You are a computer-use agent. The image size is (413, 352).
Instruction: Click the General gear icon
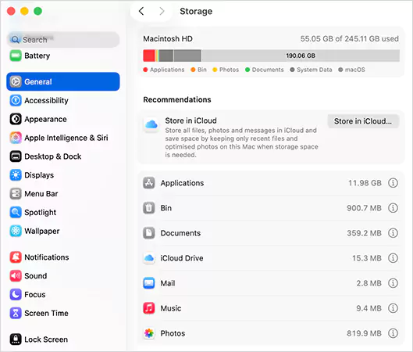coord(16,81)
